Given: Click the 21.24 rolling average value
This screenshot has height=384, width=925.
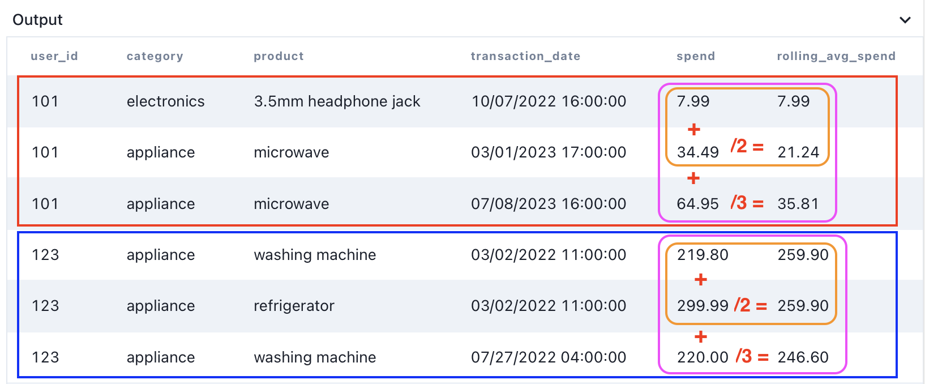Looking at the screenshot, I should click(798, 152).
